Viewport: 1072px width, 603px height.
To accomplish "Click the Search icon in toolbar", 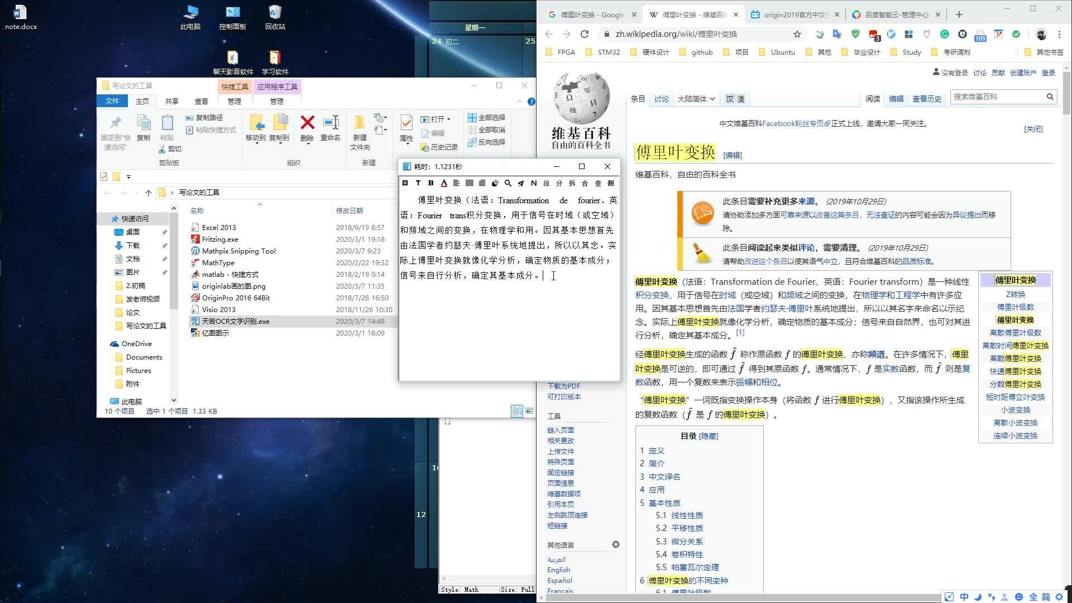I will [x=508, y=183].
